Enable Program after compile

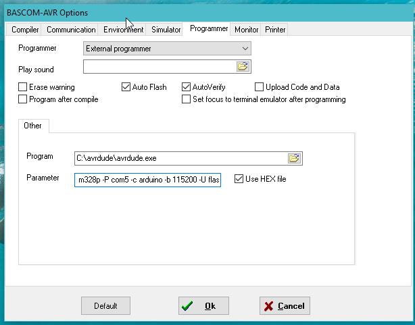coord(23,99)
